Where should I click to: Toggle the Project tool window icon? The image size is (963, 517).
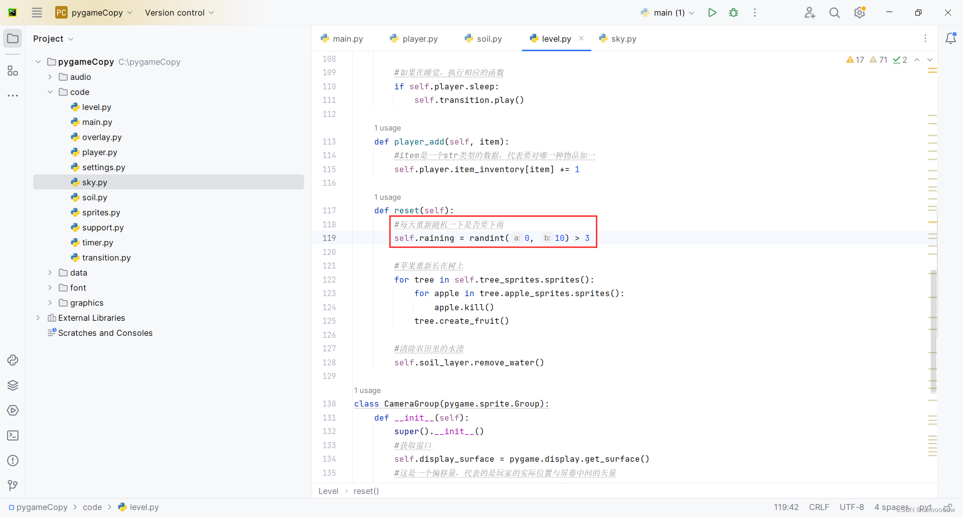tap(13, 39)
